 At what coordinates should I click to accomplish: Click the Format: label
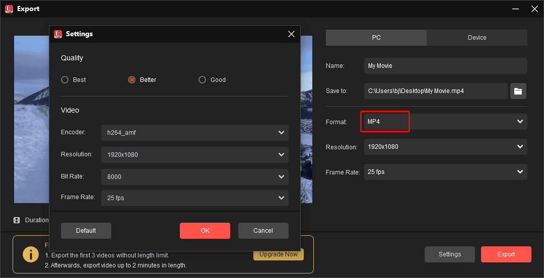coord(336,122)
